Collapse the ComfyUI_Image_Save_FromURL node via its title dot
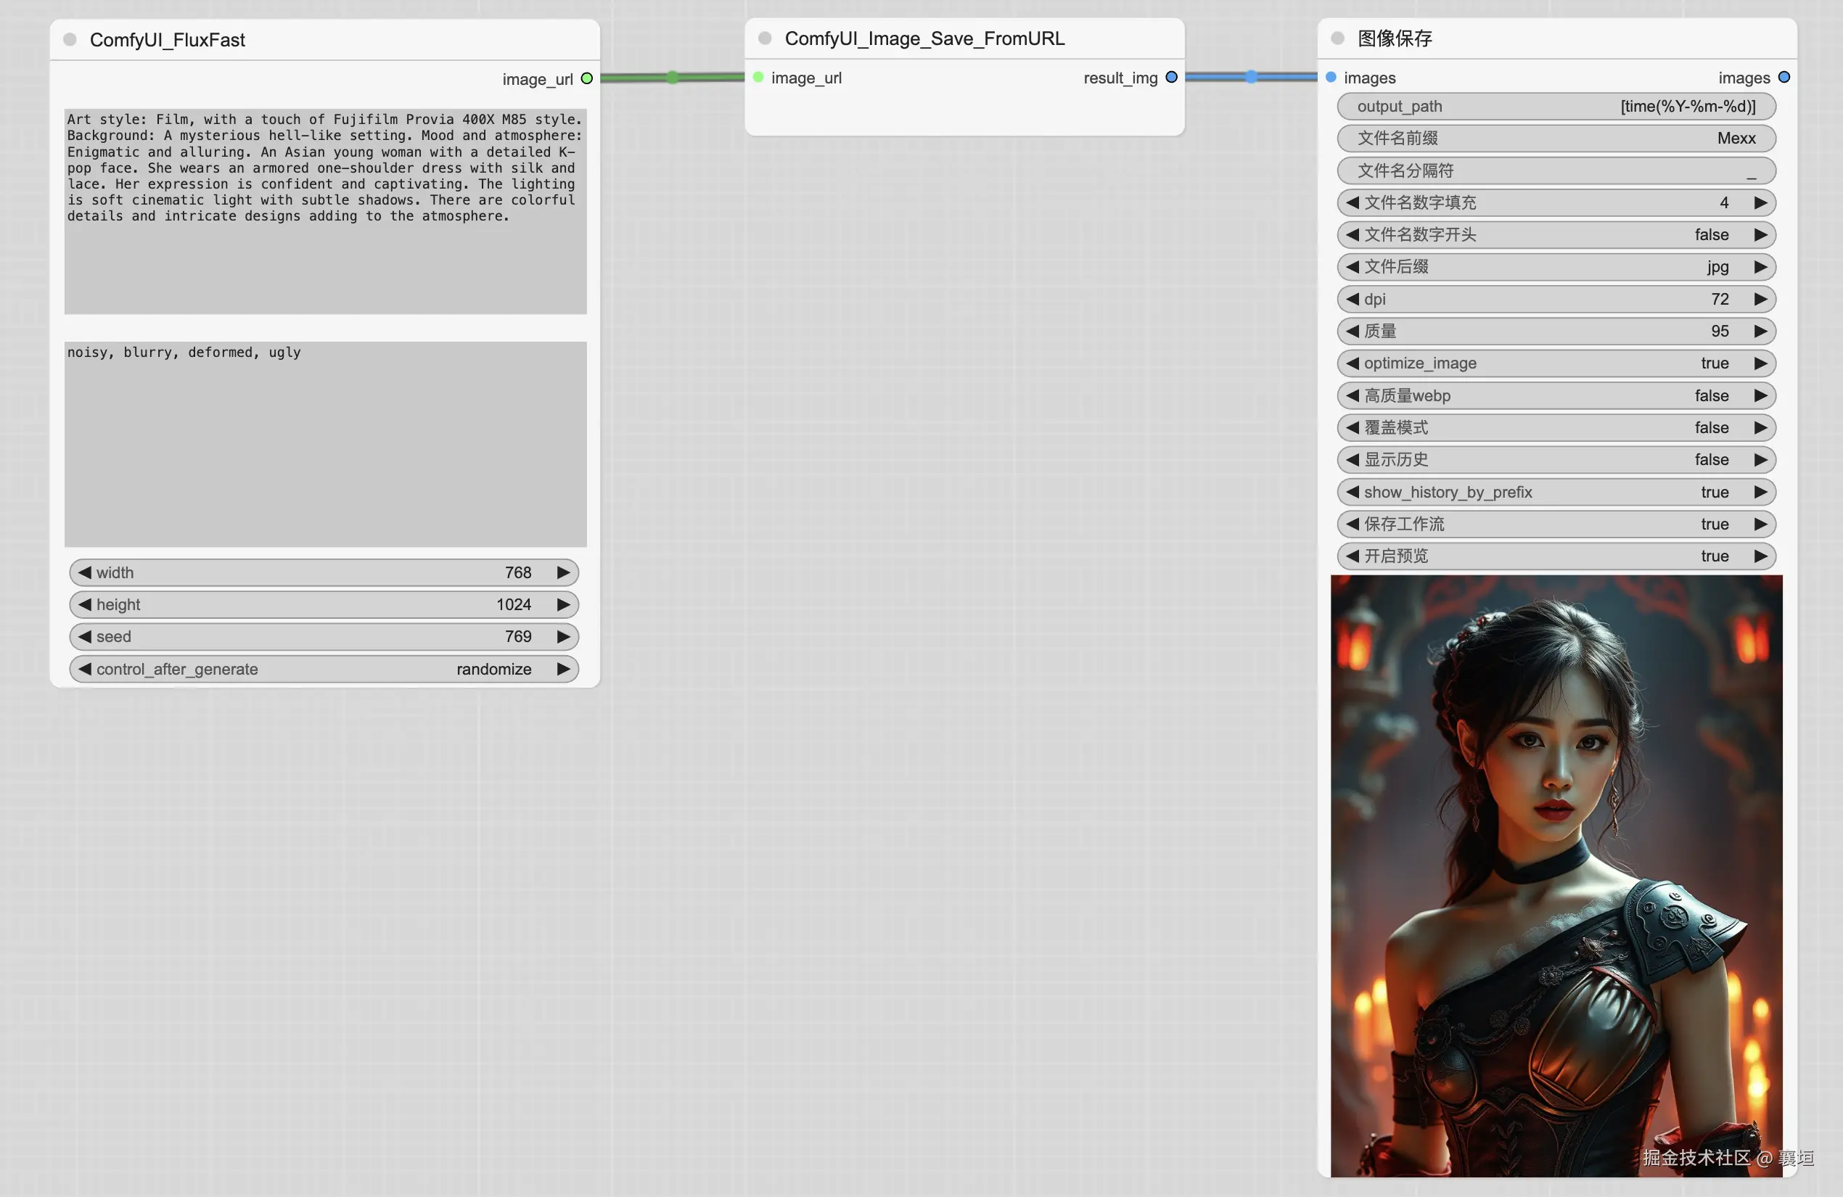The image size is (1843, 1197). 764,38
